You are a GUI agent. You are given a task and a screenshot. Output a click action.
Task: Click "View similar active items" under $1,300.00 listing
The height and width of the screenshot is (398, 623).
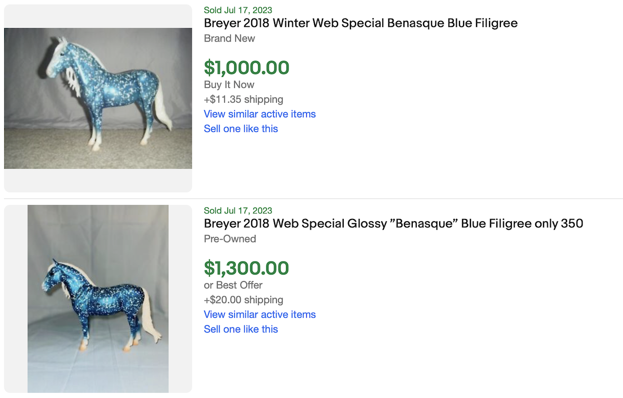click(260, 314)
